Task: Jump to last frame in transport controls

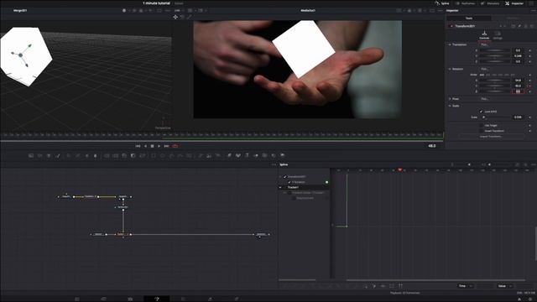Action: pos(166,146)
